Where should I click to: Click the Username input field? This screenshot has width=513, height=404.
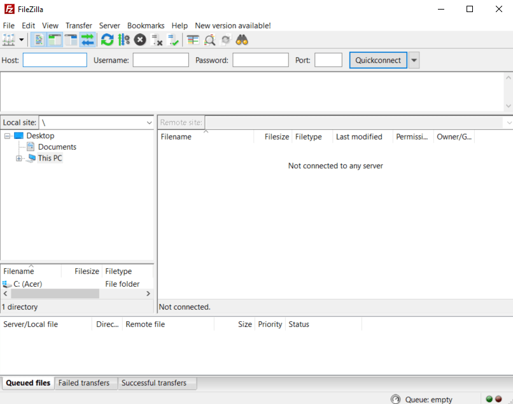(160, 60)
